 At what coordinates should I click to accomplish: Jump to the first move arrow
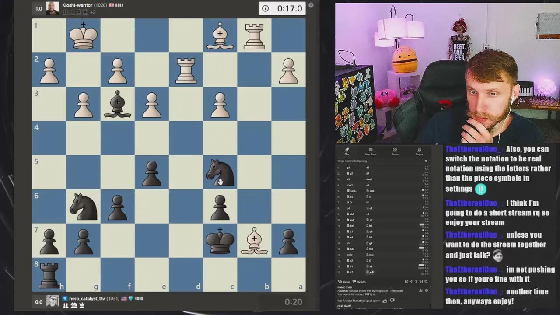point(406,282)
